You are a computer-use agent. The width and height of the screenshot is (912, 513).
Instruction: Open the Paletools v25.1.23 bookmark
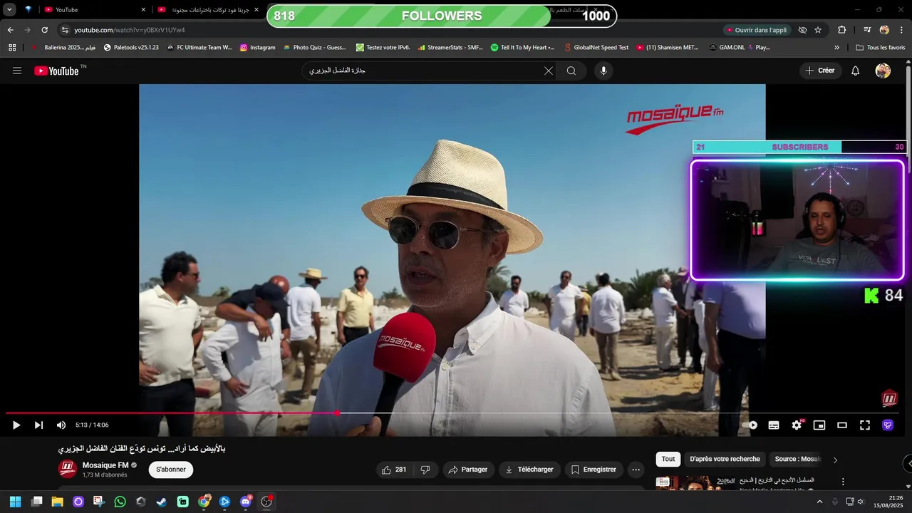[x=131, y=48]
